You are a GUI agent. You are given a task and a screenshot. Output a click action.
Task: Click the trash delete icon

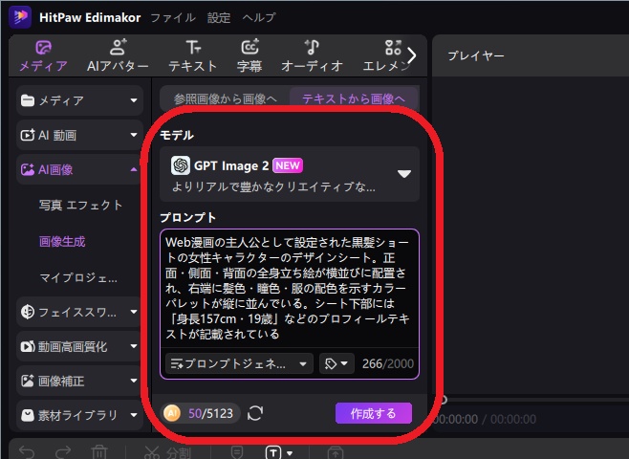[x=99, y=452]
